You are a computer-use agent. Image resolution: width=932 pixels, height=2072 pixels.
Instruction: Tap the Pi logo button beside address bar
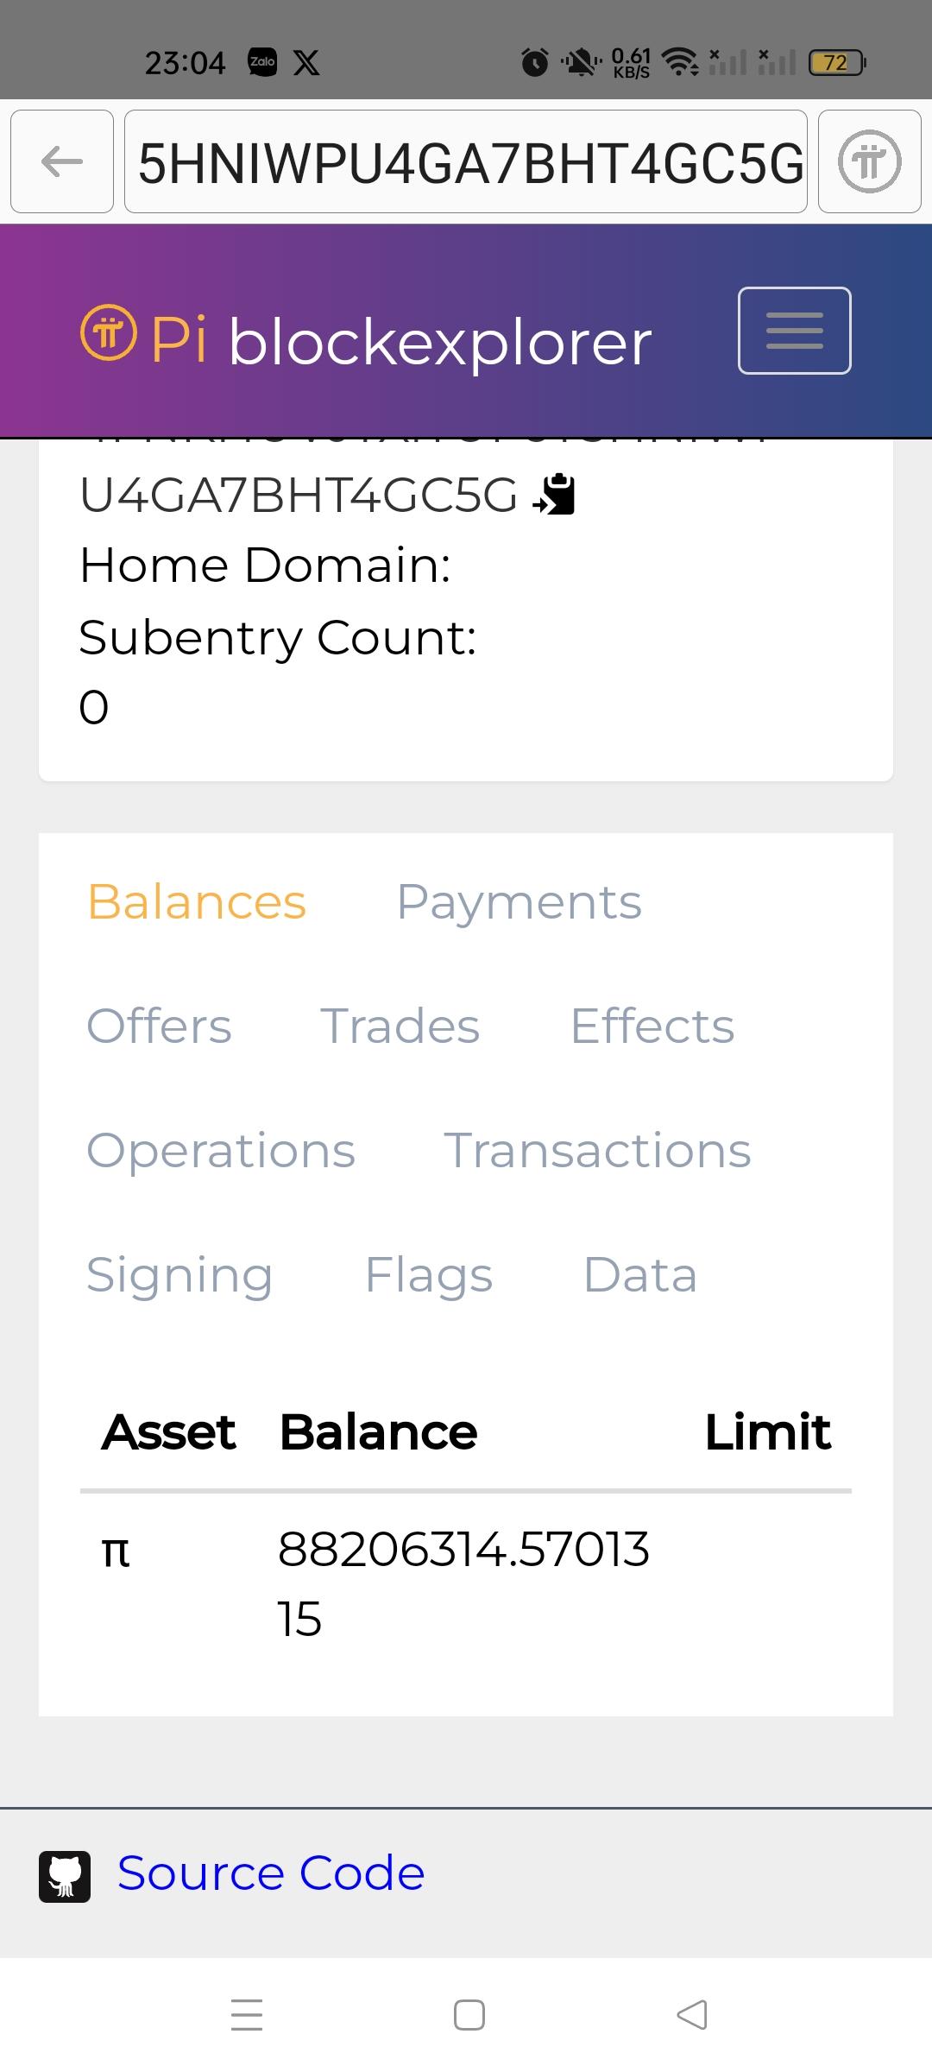(x=869, y=161)
